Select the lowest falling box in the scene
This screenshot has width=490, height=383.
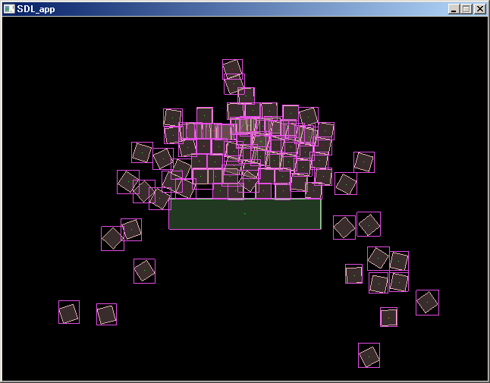tap(369, 356)
